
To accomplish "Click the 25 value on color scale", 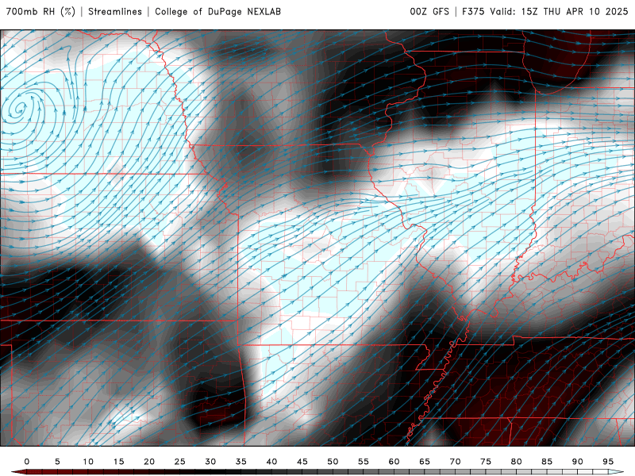I will tap(180, 462).
